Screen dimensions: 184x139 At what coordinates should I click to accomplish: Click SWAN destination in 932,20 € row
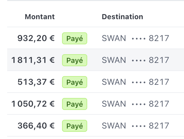pos(114,38)
